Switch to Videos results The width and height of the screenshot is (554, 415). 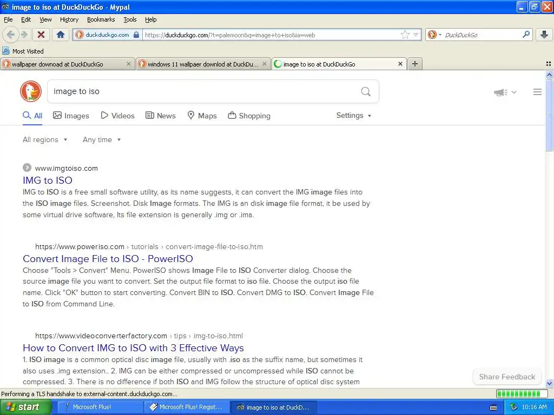click(x=117, y=116)
